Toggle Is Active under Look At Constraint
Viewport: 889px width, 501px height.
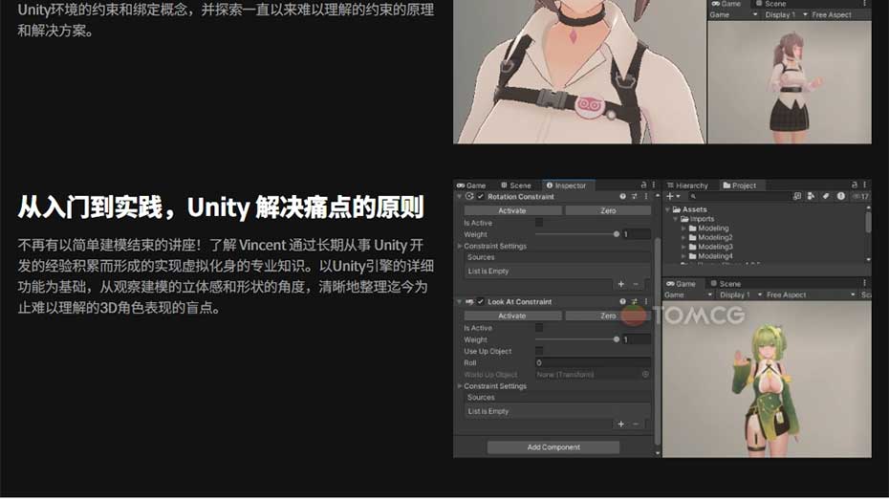tap(539, 328)
